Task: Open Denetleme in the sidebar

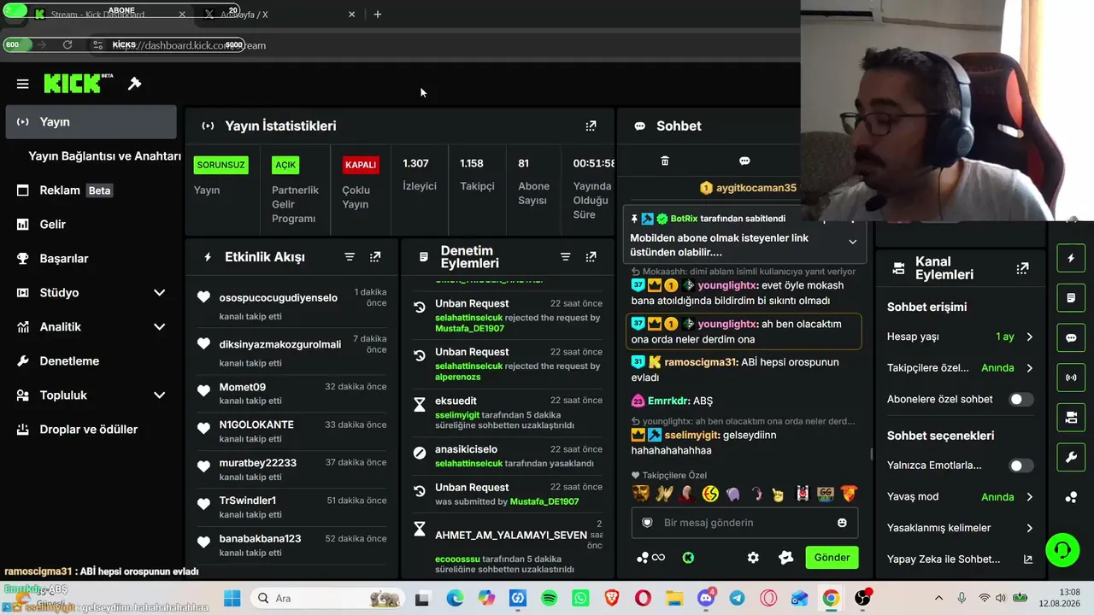Action: 91,361
